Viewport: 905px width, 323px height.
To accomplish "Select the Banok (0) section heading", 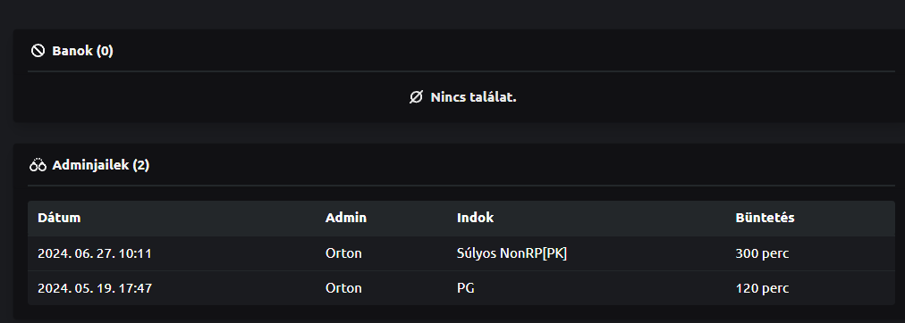I will 82,51.
